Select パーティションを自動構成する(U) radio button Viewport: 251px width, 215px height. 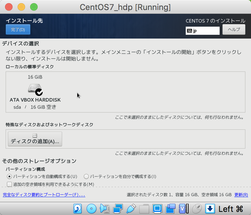[9, 176]
